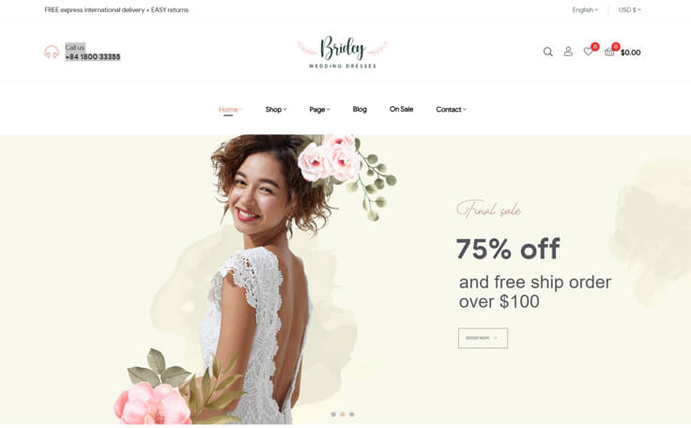Expand the USD $ currency dropdown

629,9
